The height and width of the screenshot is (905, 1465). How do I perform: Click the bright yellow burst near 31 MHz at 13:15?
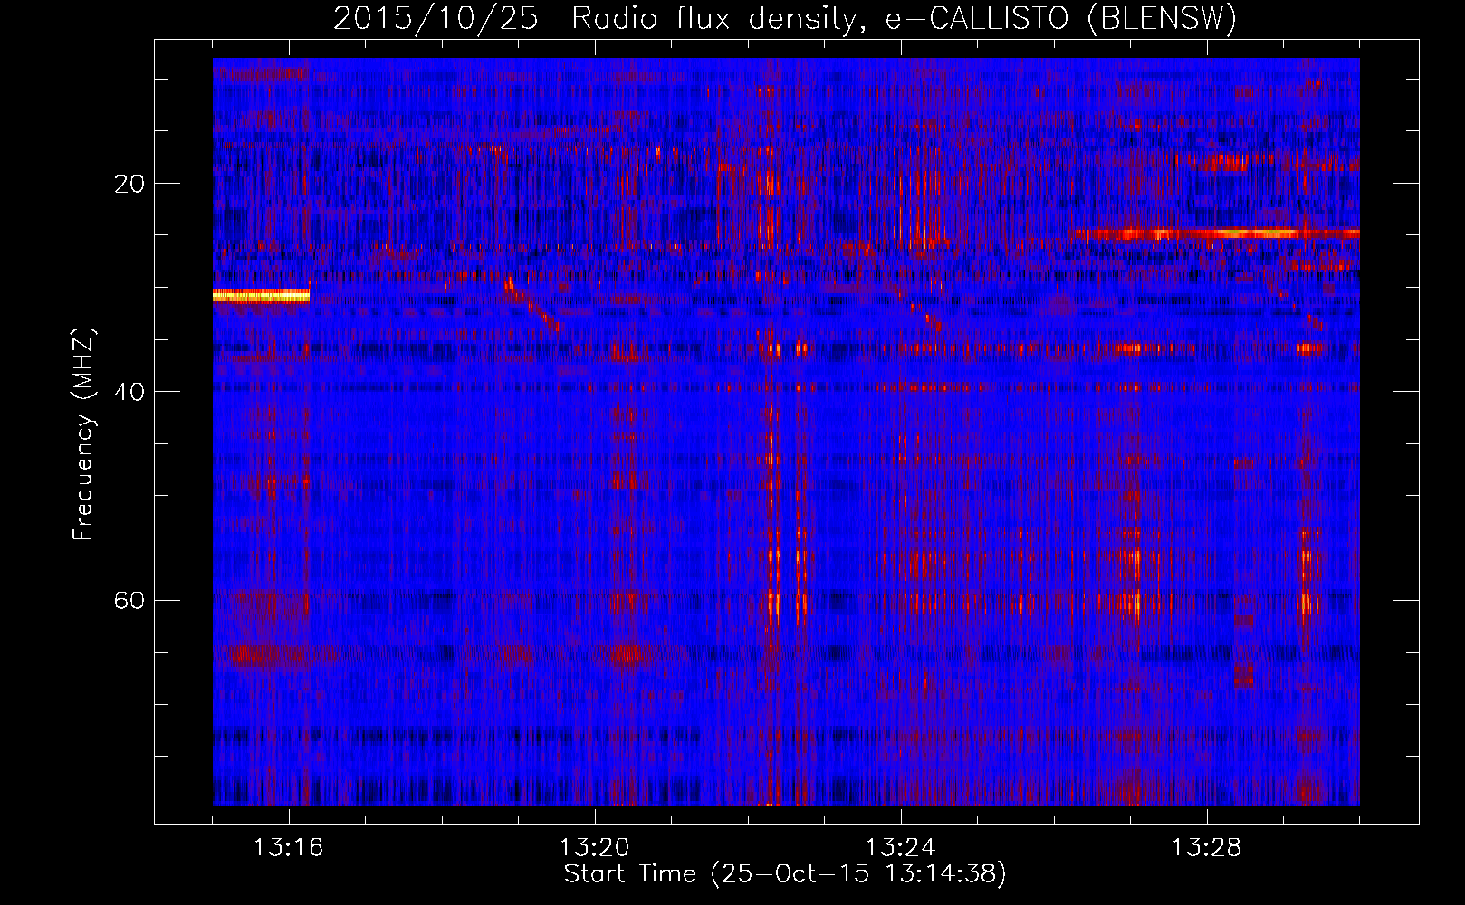click(x=261, y=295)
